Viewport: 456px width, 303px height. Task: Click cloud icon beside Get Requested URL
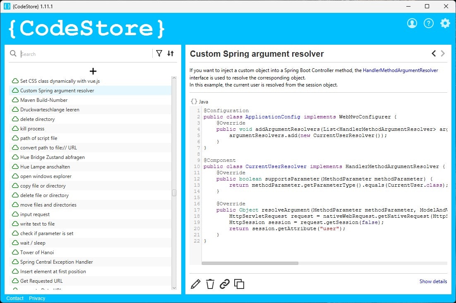15,281
